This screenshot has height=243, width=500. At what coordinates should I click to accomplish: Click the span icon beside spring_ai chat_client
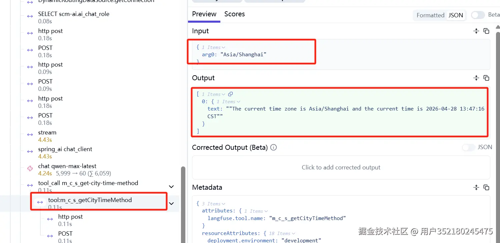click(x=30, y=151)
